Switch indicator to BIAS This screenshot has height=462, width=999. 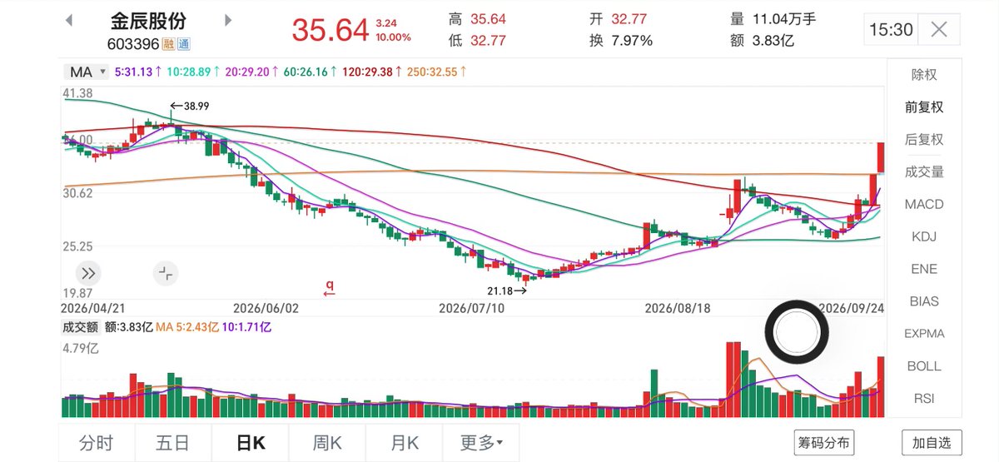click(x=924, y=301)
